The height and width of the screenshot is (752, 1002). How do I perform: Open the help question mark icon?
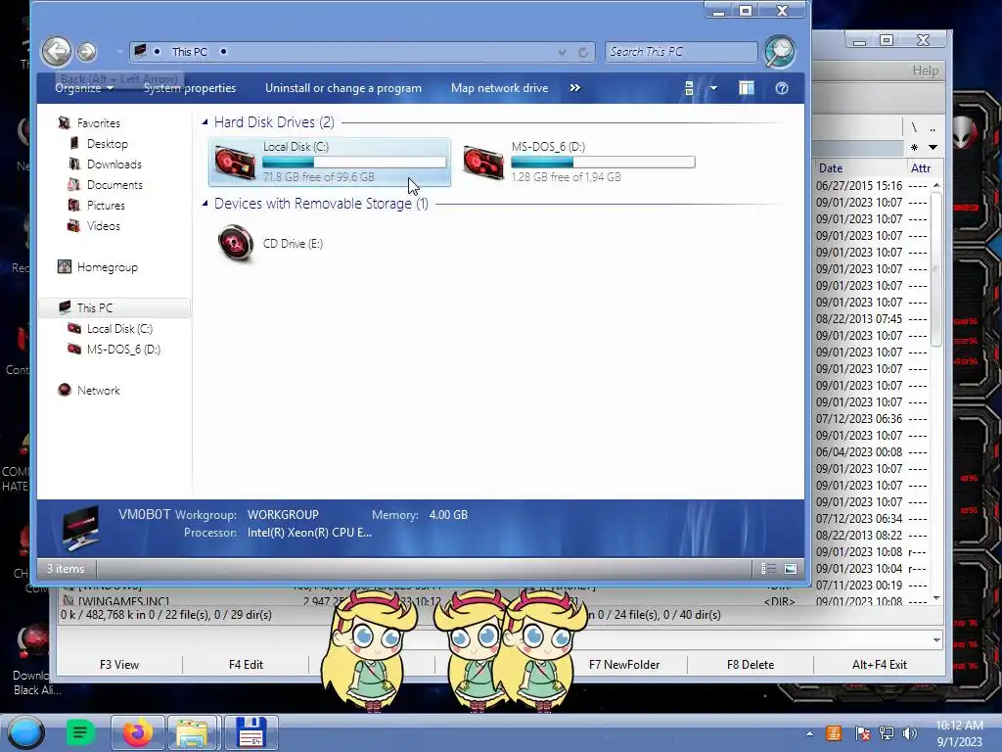[x=782, y=88]
